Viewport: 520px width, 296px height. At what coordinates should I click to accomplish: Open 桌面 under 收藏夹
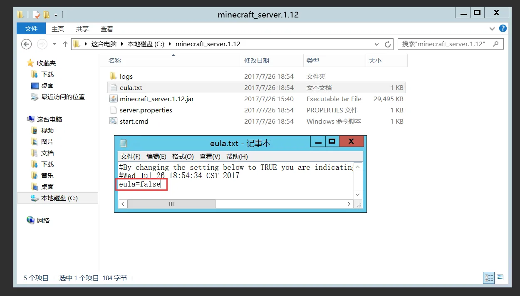coord(47,85)
